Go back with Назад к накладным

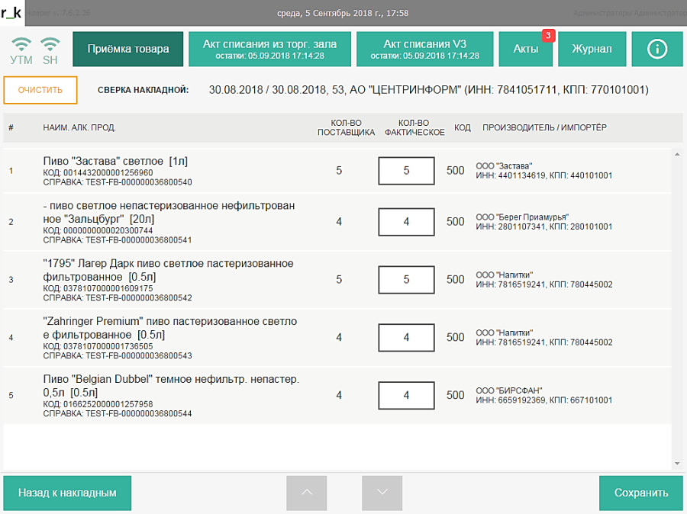click(67, 493)
